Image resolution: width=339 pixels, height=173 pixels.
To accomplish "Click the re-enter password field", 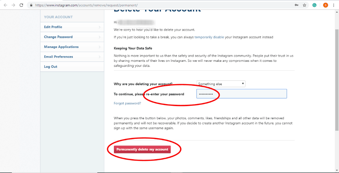I will [x=241, y=94].
